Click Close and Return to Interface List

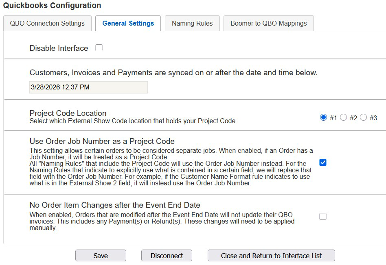(x=271, y=256)
